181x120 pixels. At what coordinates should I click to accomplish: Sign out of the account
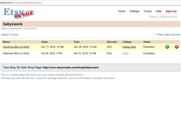click(171, 11)
